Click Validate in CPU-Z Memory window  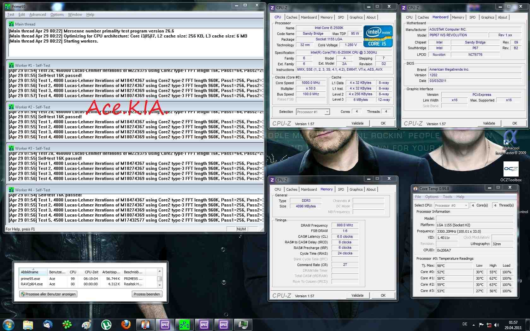click(x=357, y=295)
